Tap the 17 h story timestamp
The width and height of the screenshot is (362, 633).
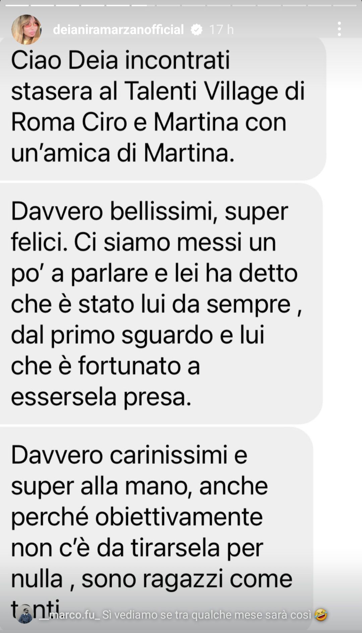point(221,30)
